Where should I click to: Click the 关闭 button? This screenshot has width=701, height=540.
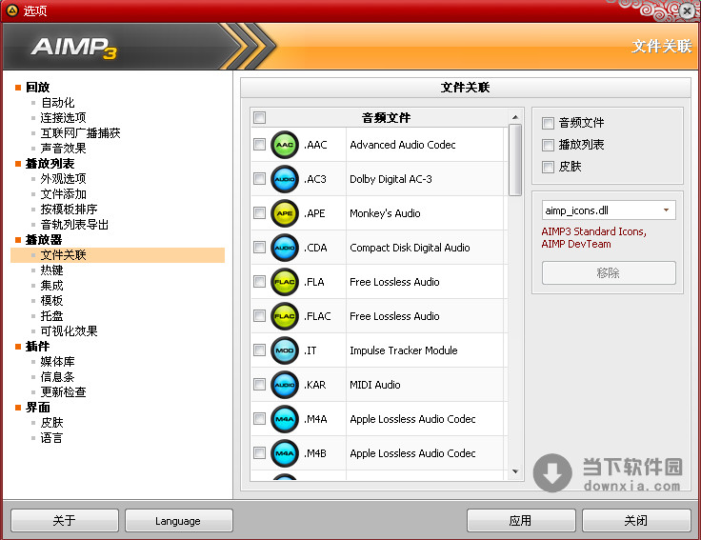point(636,520)
